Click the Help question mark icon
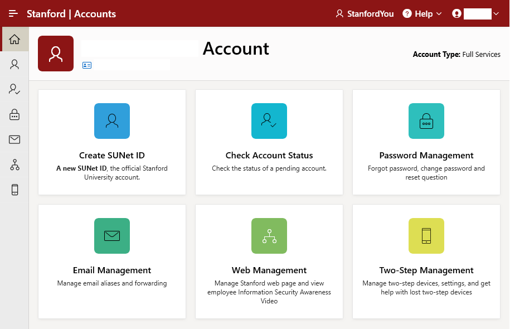Image resolution: width=510 pixels, height=329 pixels. coord(407,14)
